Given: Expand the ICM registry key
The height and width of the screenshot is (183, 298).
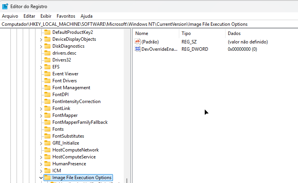Looking at the screenshot, I should pyautogui.click(x=41, y=171).
